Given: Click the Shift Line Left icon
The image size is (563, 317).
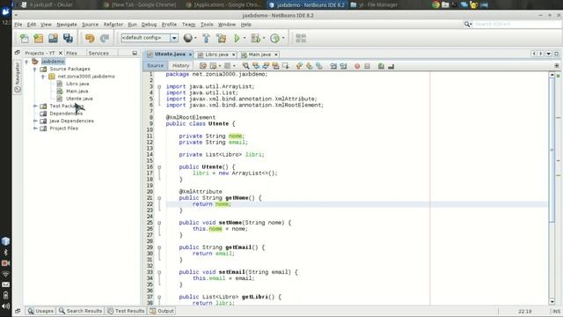Looking at the screenshot, I should [333, 66].
